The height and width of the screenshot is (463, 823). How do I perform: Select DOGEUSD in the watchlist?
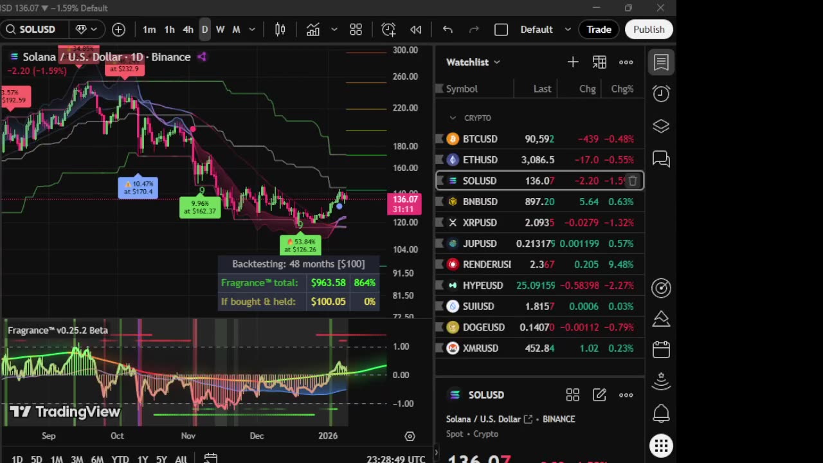[x=540, y=327]
